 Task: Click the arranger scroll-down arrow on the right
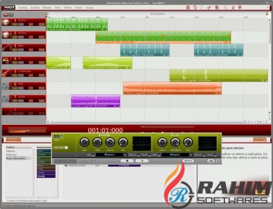point(270,113)
